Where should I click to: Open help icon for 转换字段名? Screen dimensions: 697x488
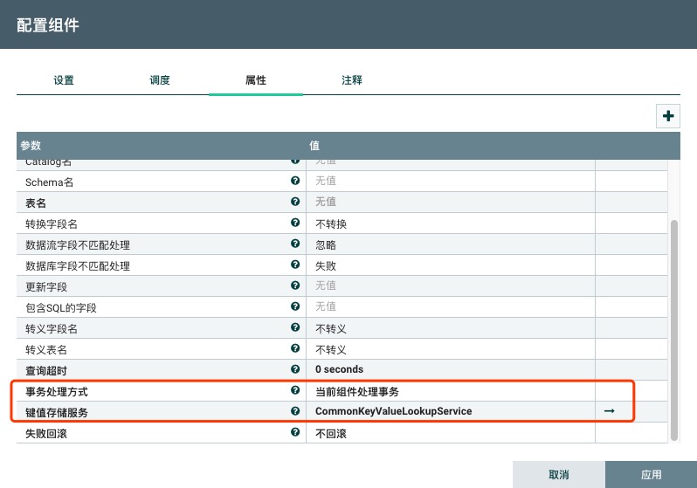tap(295, 223)
